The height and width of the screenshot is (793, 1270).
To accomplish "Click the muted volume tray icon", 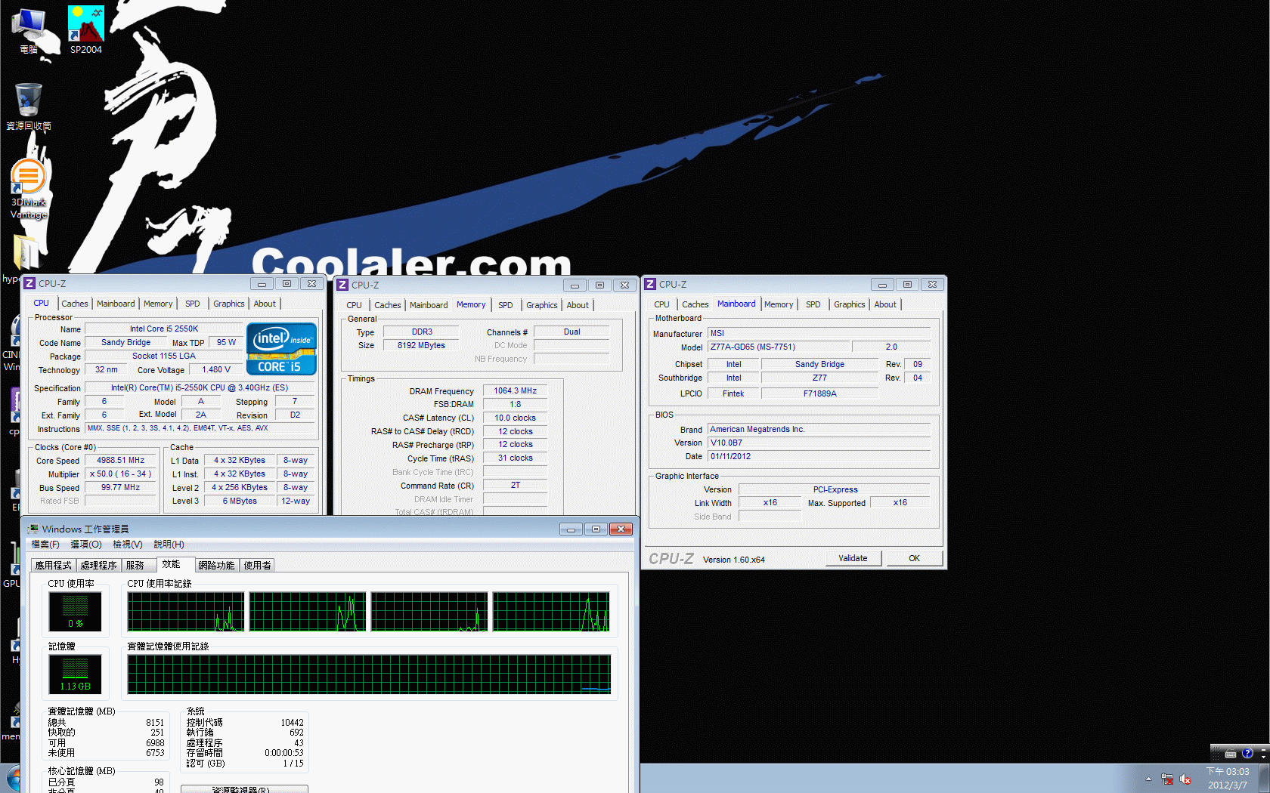I will click(1185, 779).
